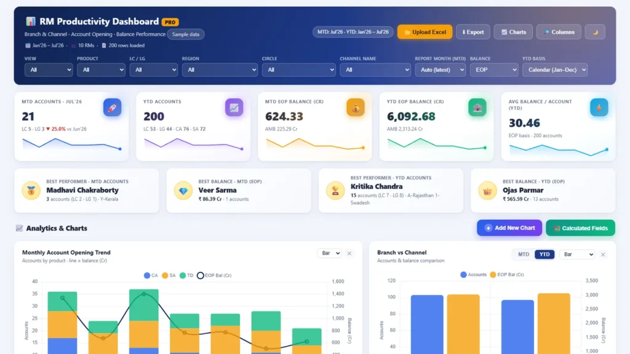Click the 30.46 average balance value
630x354 pixels.
coord(524,123)
